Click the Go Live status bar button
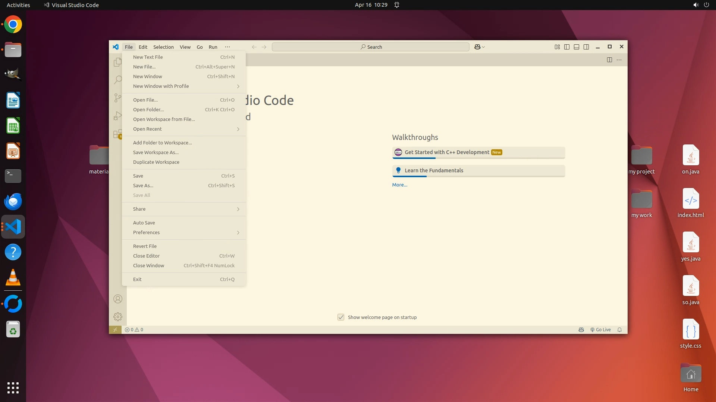This screenshot has height=402, width=716. [600, 330]
